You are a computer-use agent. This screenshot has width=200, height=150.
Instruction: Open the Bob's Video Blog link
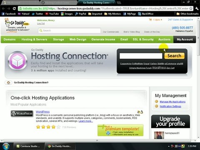(x=132, y=32)
